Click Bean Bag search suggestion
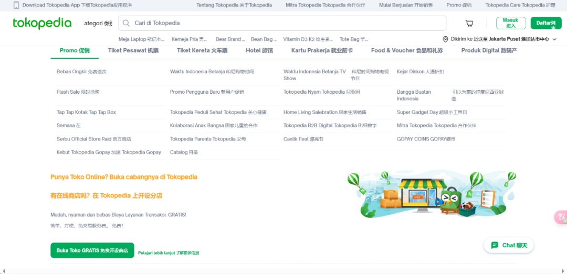The width and height of the screenshot is (567, 274). [x=264, y=39]
